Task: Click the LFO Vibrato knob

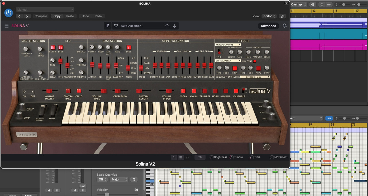Action: [81, 72]
